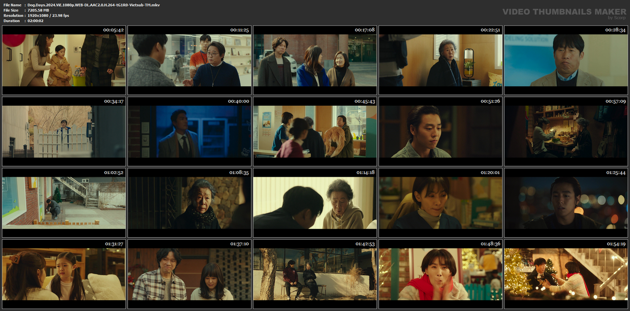View the 00:51:26 frame
Screen dimensions: 630x311
pos(441,131)
